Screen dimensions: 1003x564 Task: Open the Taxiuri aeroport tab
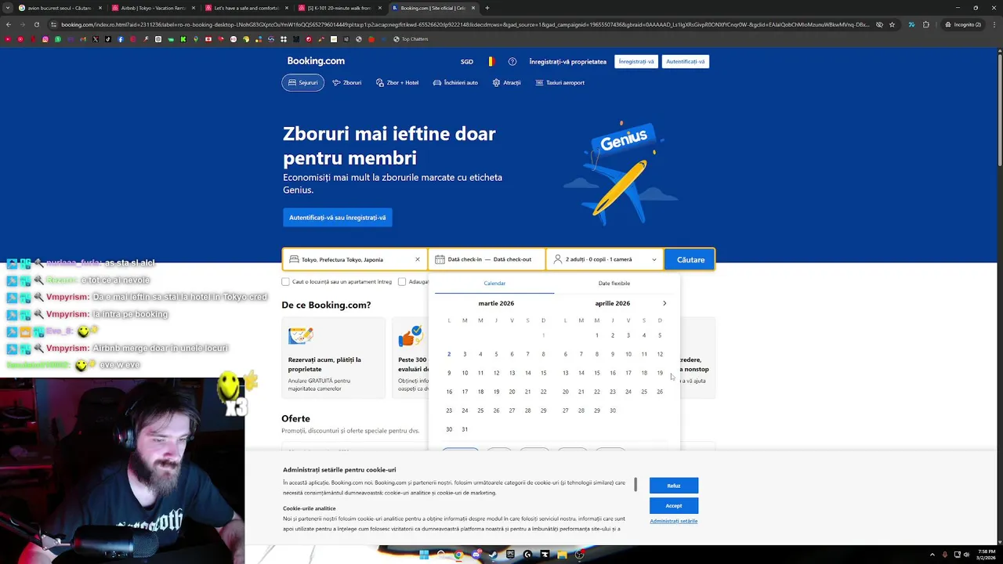click(560, 82)
